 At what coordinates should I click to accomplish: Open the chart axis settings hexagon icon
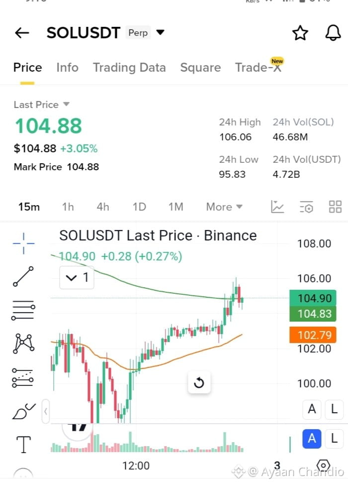click(x=323, y=466)
